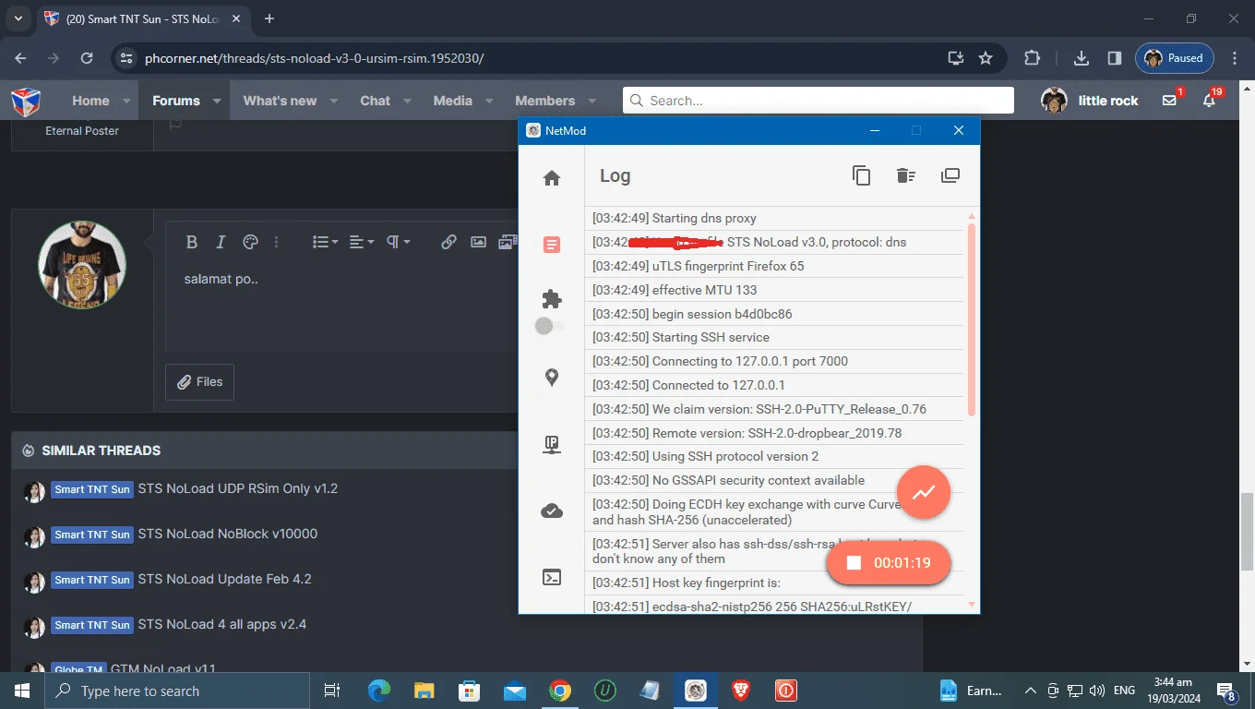
Task: Open NetMod terminal console icon
Action: click(x=552, y=578)
